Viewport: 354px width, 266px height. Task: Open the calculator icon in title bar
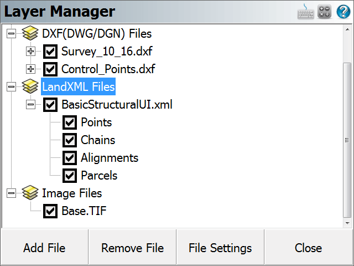(x=325, y=11)
